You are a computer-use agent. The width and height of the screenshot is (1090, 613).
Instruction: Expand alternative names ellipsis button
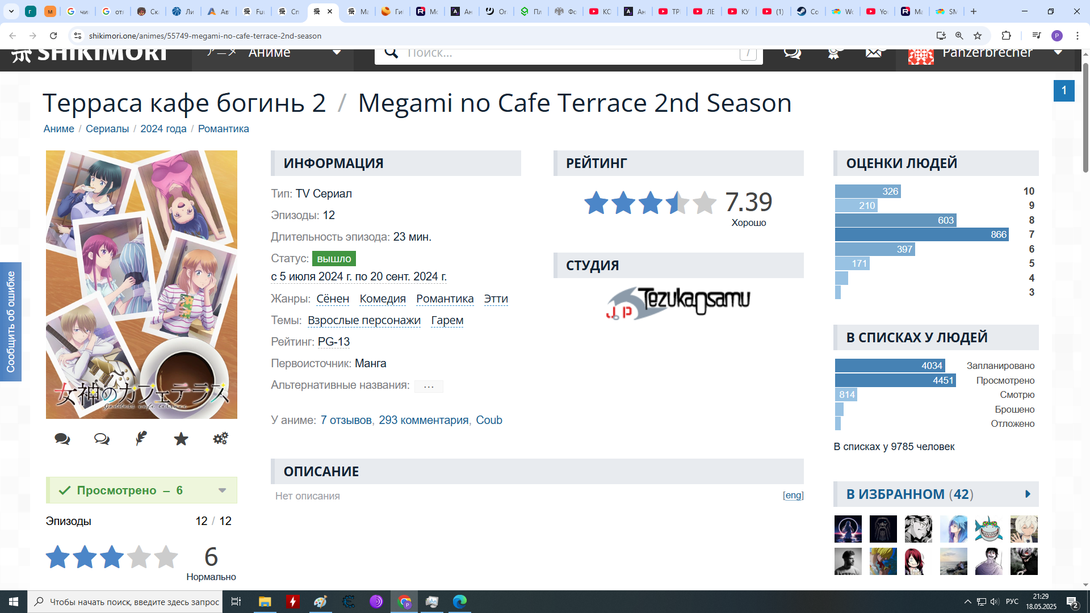pos(429,386)
